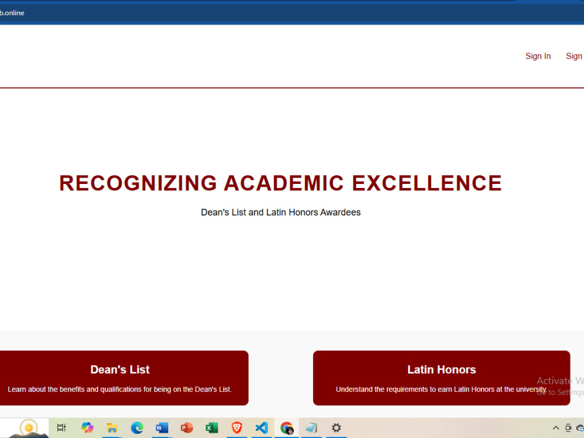Screen dimensions: 584x438
Task: Click the Sign In link
Action: 538,56
